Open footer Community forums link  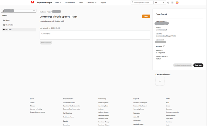click(x=139, y=109)
